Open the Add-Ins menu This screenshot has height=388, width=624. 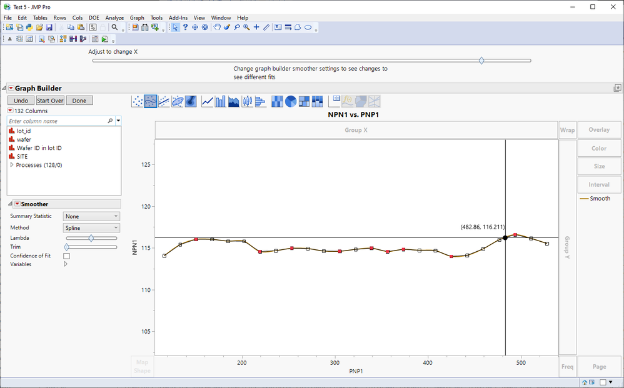tap(178, 18)
